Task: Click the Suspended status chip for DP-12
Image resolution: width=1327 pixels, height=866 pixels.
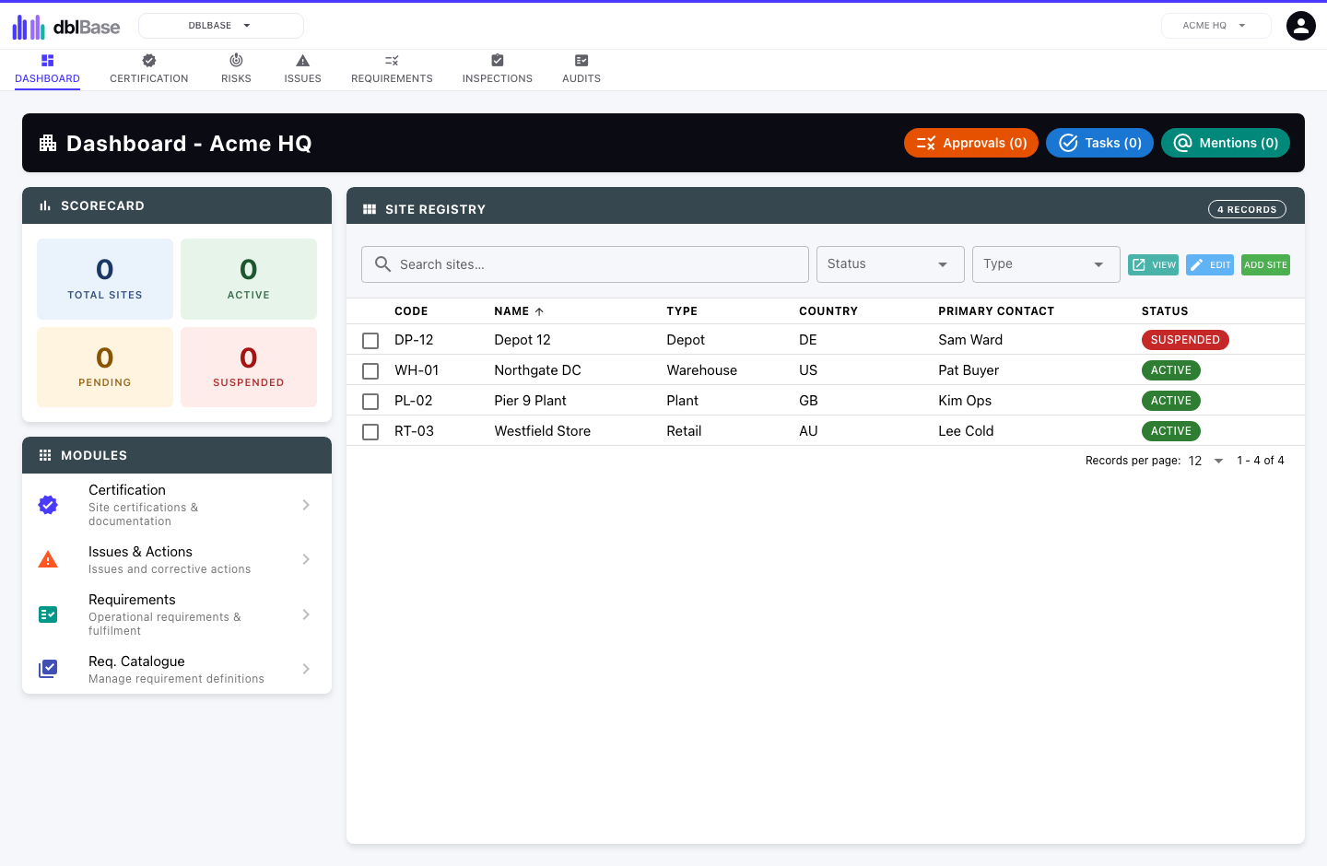Action: [x=1185, y=340]
